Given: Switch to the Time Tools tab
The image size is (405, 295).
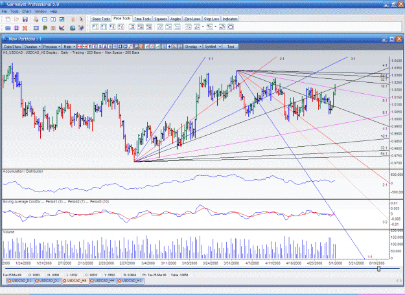Looking at the screenshot, I should tap(143, 19).
